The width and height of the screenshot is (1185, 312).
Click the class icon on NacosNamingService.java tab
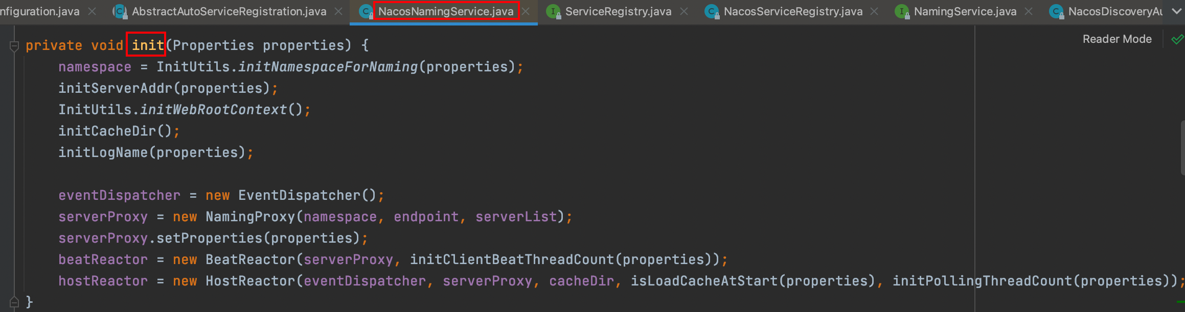[x=366, y=11]
